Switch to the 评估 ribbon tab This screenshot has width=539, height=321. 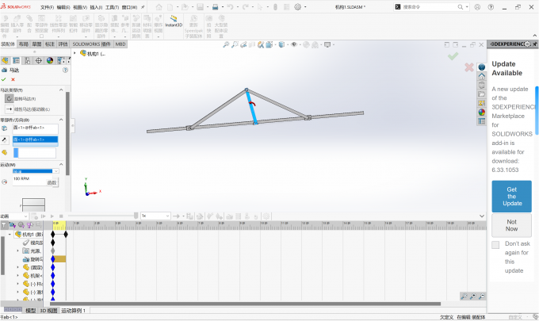pos(63,44)
